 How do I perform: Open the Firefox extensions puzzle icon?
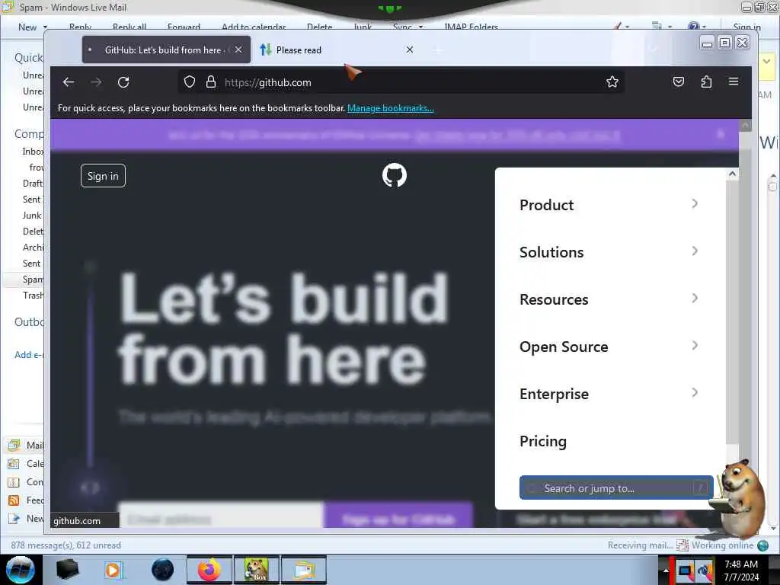point(706,82)
